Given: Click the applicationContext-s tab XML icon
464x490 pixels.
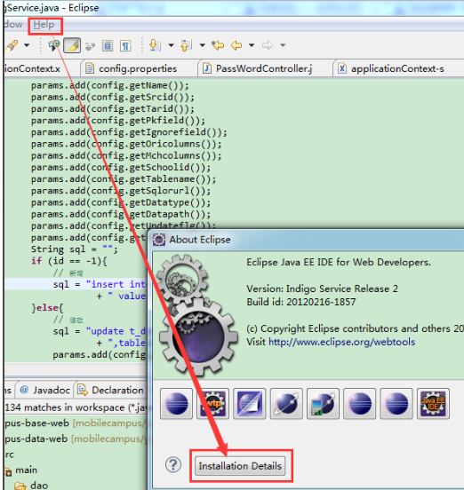Looking at the screenshot, I should click(x=342, y=68).
